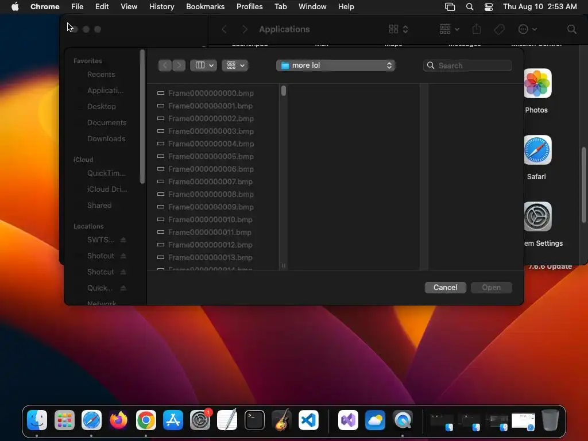The height and width of the screenshot is (441, 588).
Task: Open Recents in the dialog sidebar
Action: click(x=101, y=74)
